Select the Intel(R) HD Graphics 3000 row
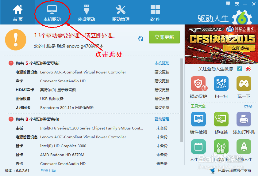 tap(92, 146)
